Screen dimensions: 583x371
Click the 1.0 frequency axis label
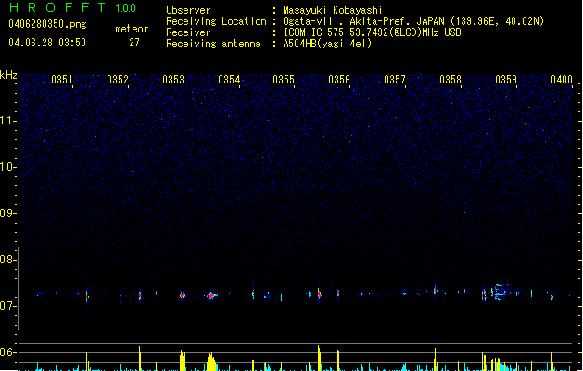point(7,167)
